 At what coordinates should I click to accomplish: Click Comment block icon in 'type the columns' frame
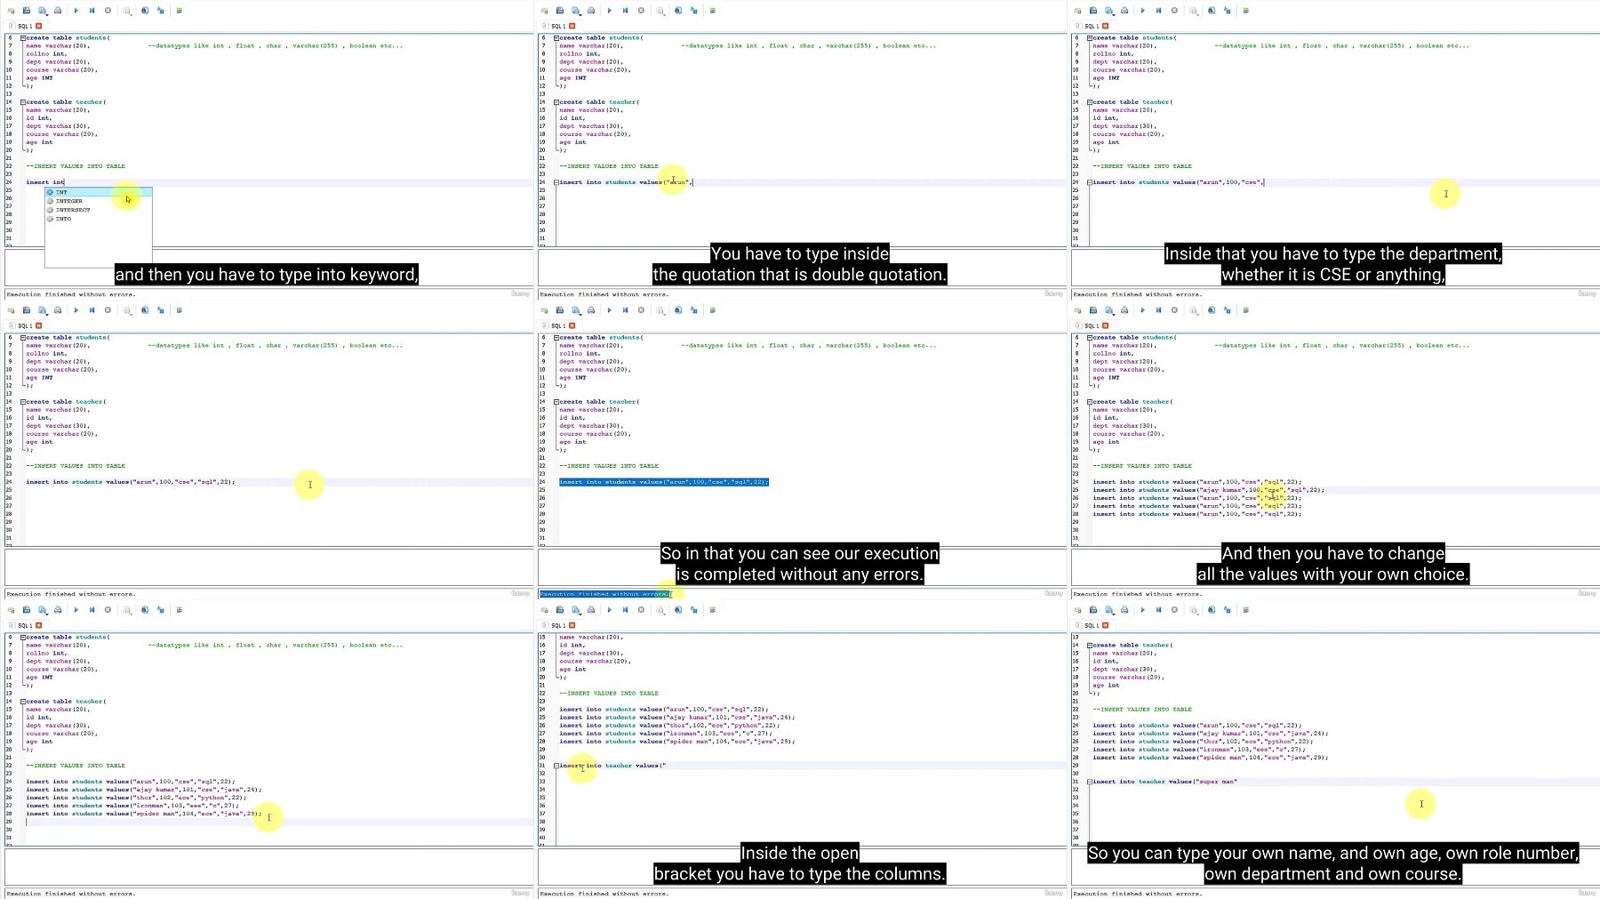tap(712, 610)
